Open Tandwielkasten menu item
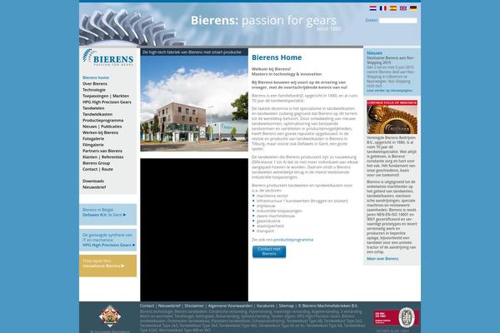 pyautogui.click(x=97, y=114)
